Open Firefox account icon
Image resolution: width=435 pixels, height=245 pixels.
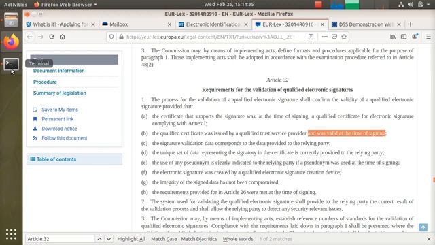pyautogui.click(x=415, y=37)
